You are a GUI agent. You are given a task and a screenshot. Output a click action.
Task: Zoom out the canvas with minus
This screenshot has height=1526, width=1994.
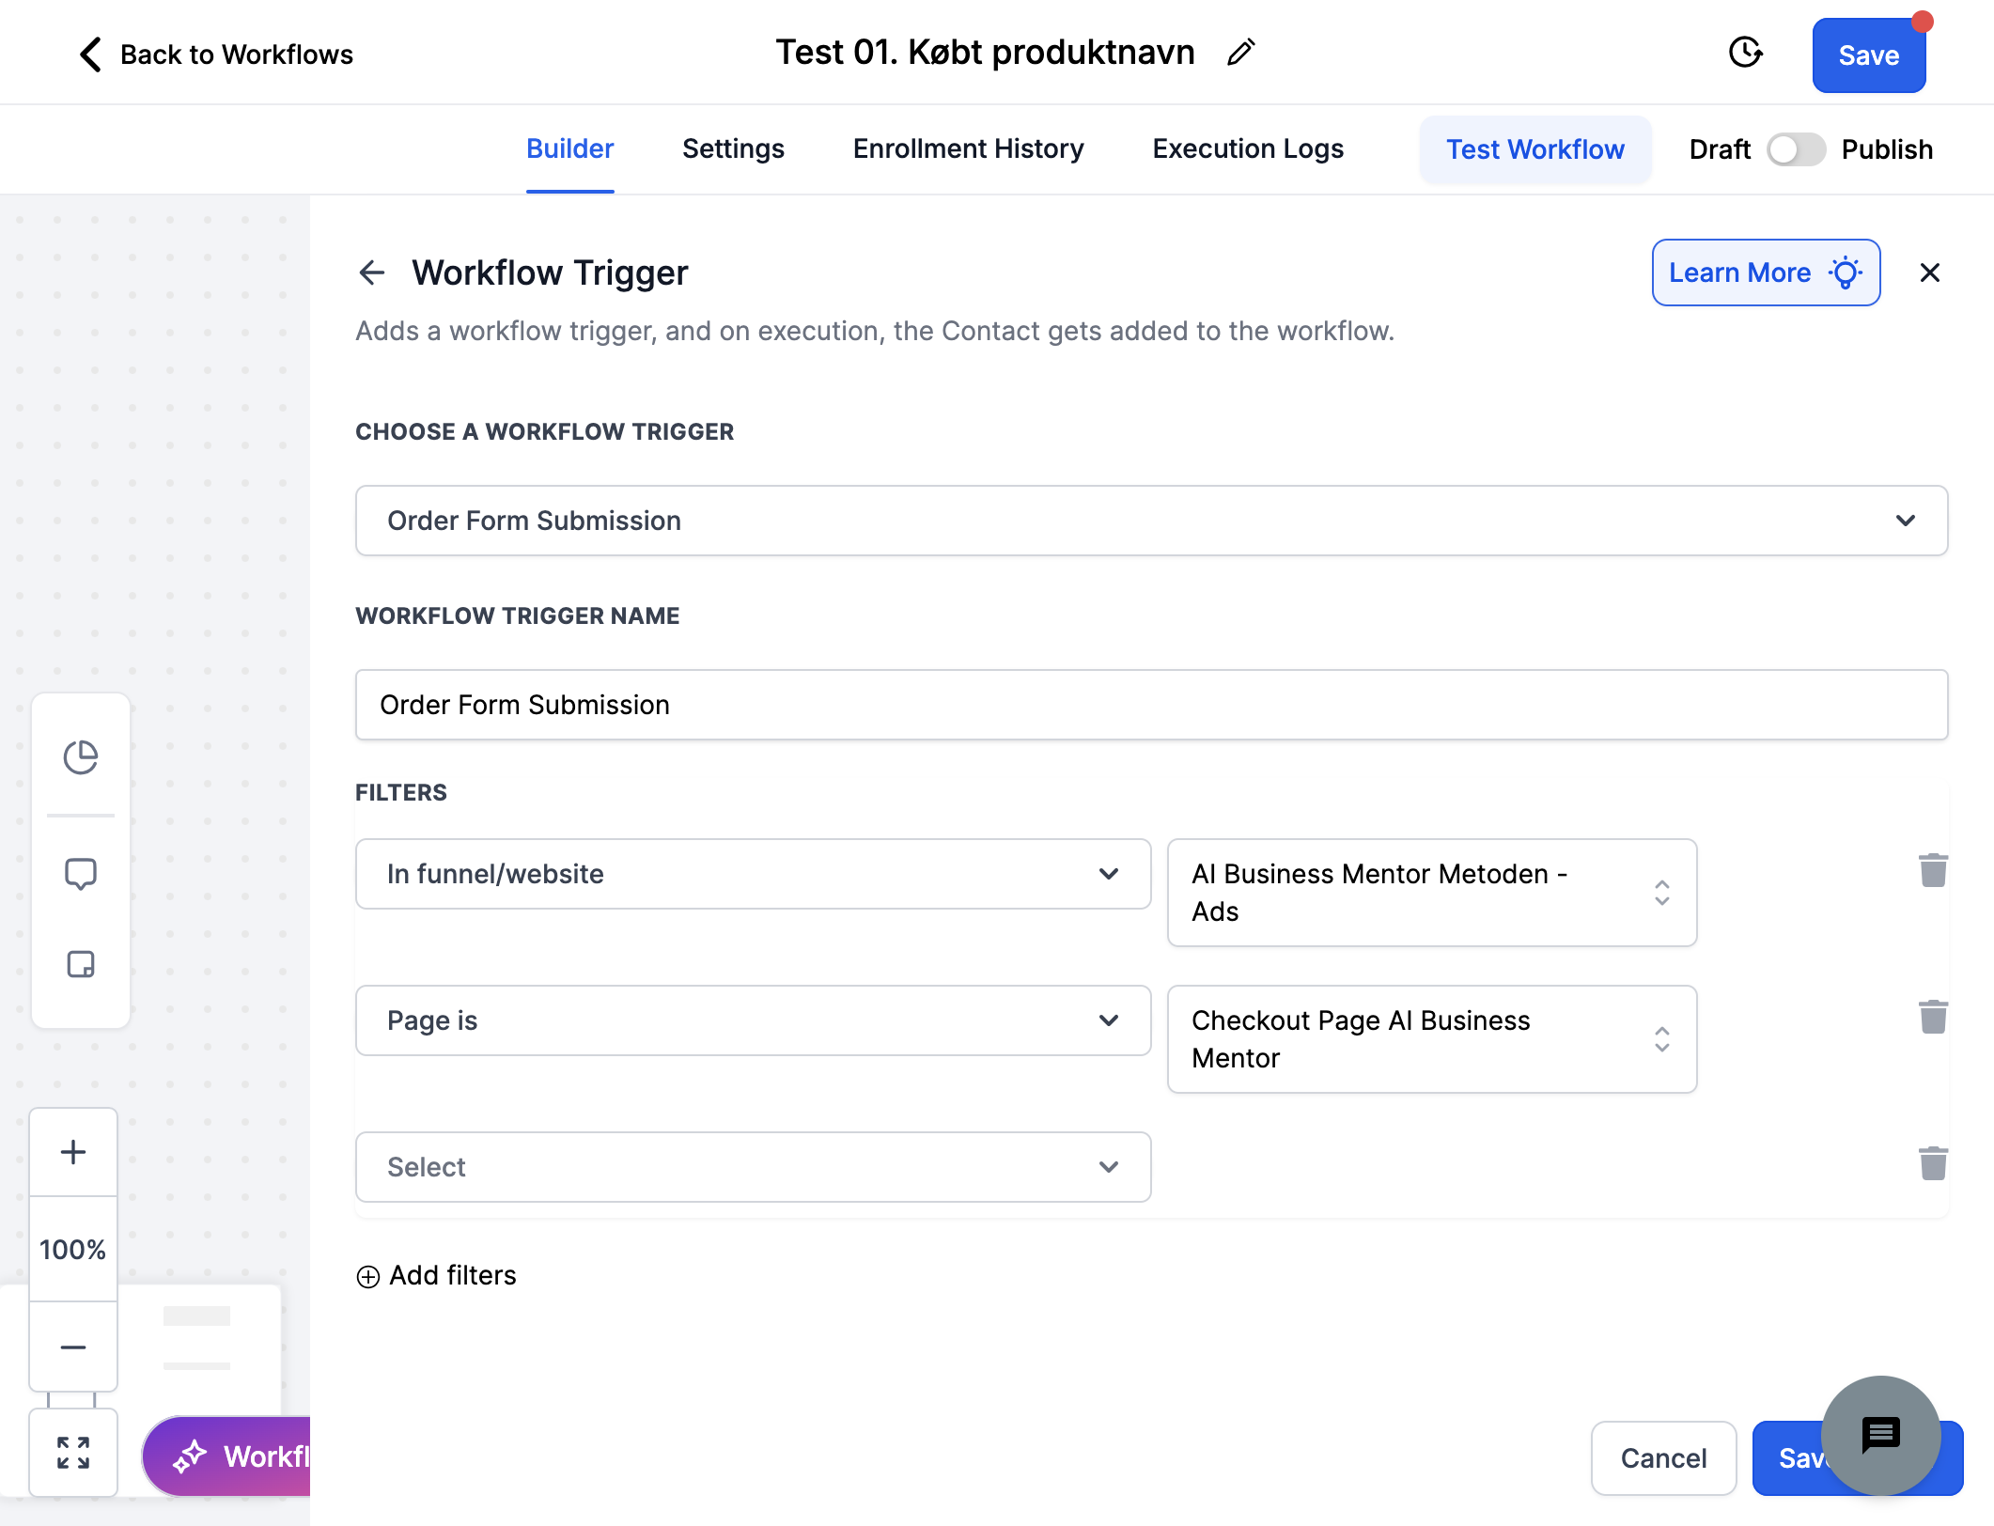pos(73,1347)
